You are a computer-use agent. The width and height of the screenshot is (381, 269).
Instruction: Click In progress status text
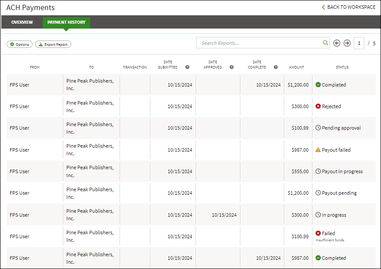334,215
